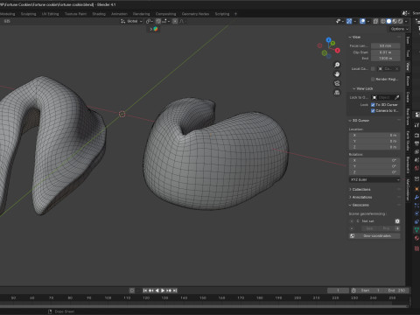Click the blue Z axis on navigation gizmo
The image size is (420, 315).
pyautogui.click(x=329, y=40)
